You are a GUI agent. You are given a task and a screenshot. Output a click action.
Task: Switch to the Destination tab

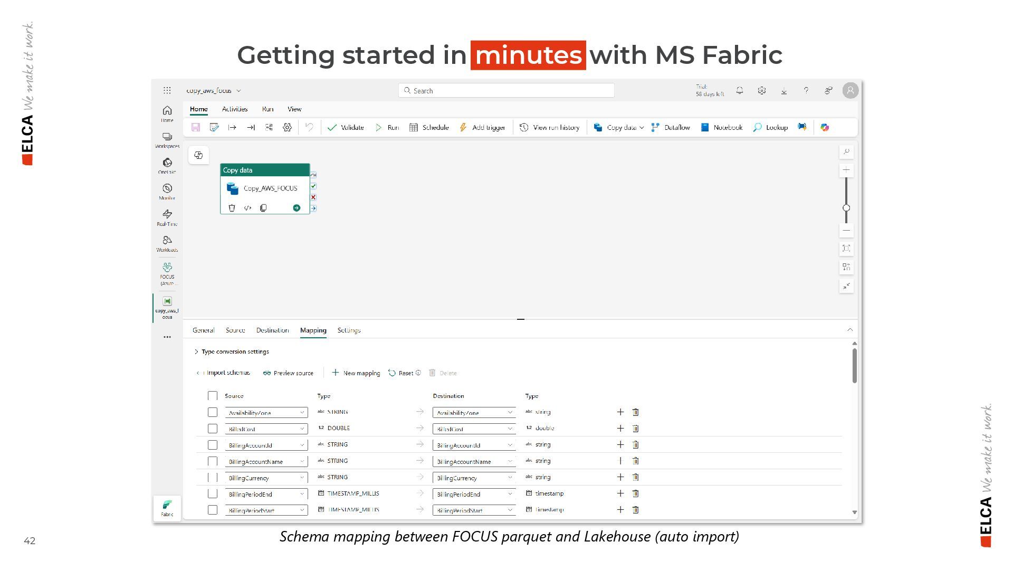point(272,330)
